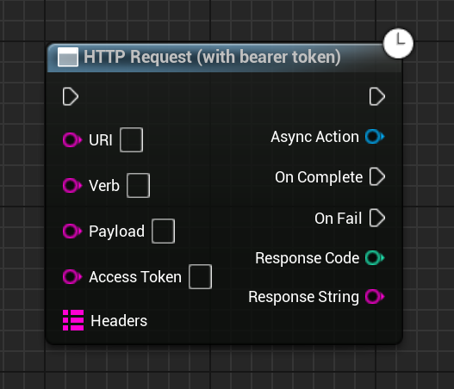454x389 pixels.
Task: Click the node type icon in header
Action: tap(68, 57)
